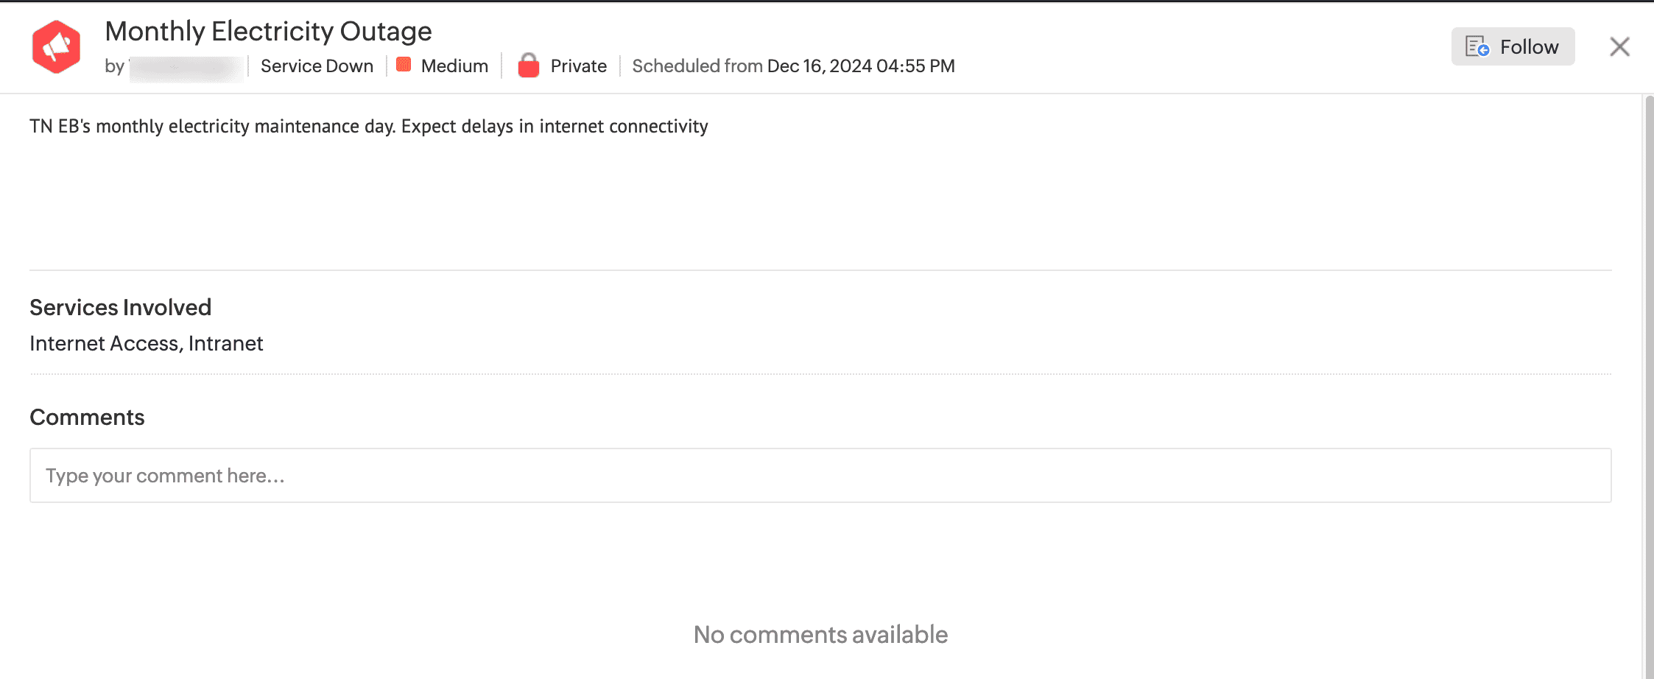
Task: Click the Medium severity label
Action: [454, 66]
